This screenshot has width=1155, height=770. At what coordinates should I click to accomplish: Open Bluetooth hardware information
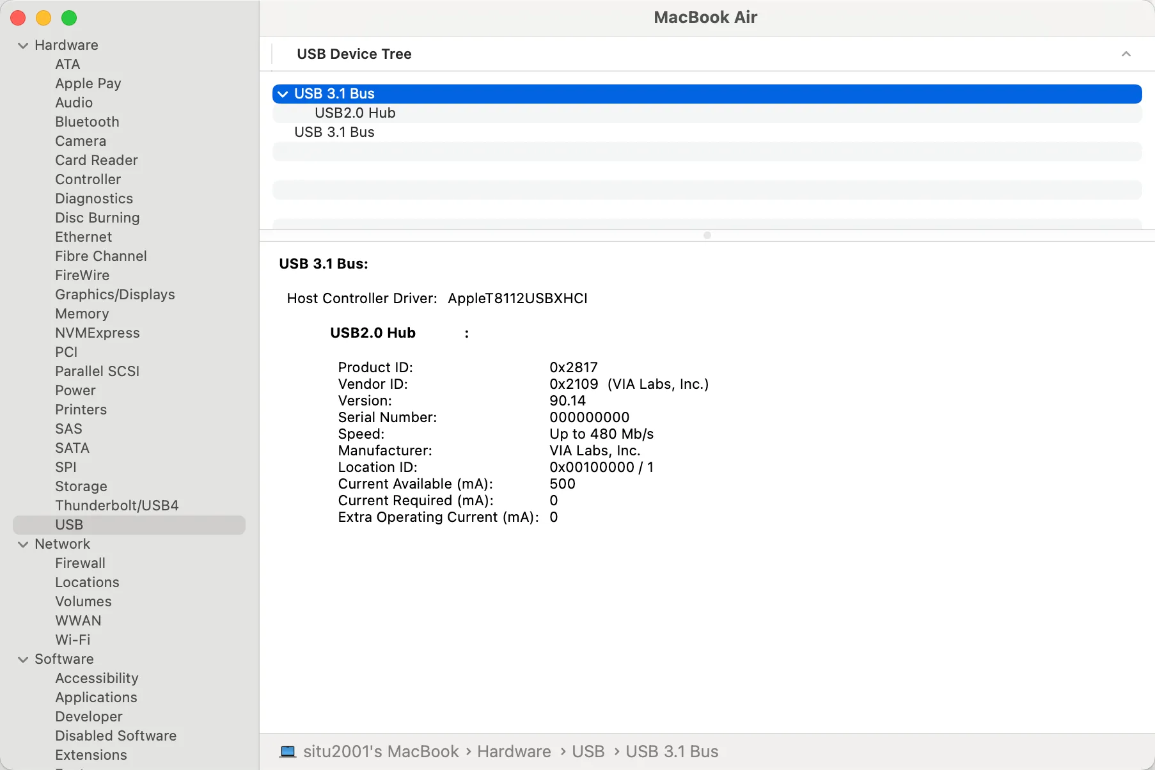point(87,122)
